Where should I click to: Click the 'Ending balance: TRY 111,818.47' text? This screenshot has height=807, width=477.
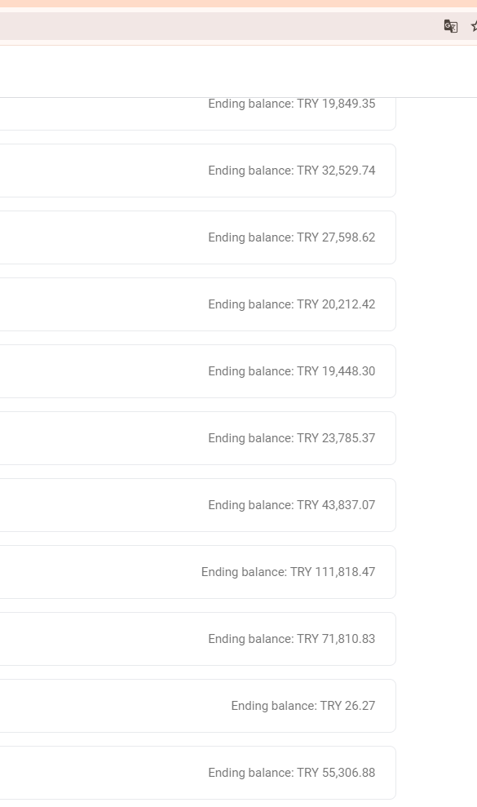pyautogui.click(x=288, y=572)
